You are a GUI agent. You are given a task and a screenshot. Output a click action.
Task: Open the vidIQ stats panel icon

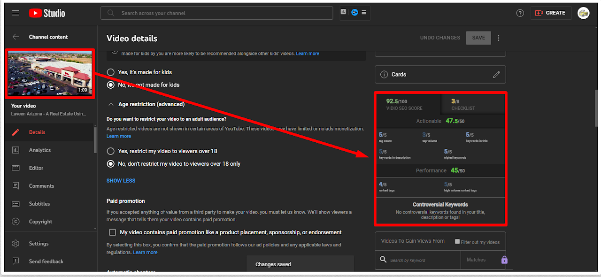click(343, 13)
